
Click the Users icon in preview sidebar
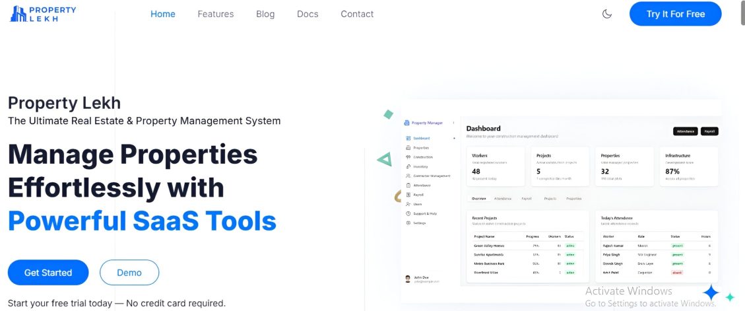pos(408,204)
